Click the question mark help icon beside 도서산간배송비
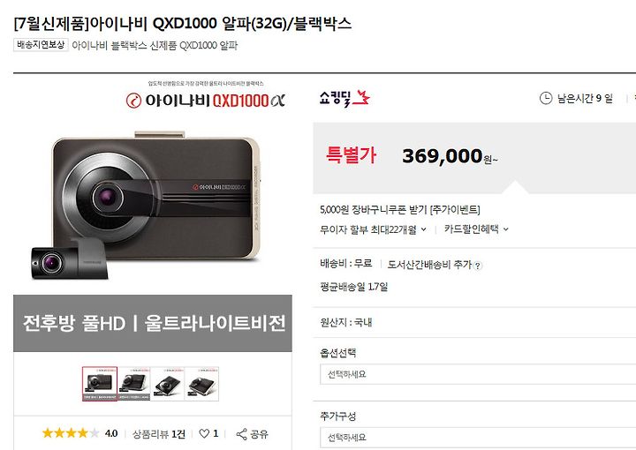The width and height of the screenshot is (636, 450). click(478, 266)
